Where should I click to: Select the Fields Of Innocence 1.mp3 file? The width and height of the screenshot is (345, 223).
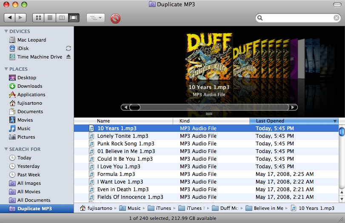coord(206,197)
